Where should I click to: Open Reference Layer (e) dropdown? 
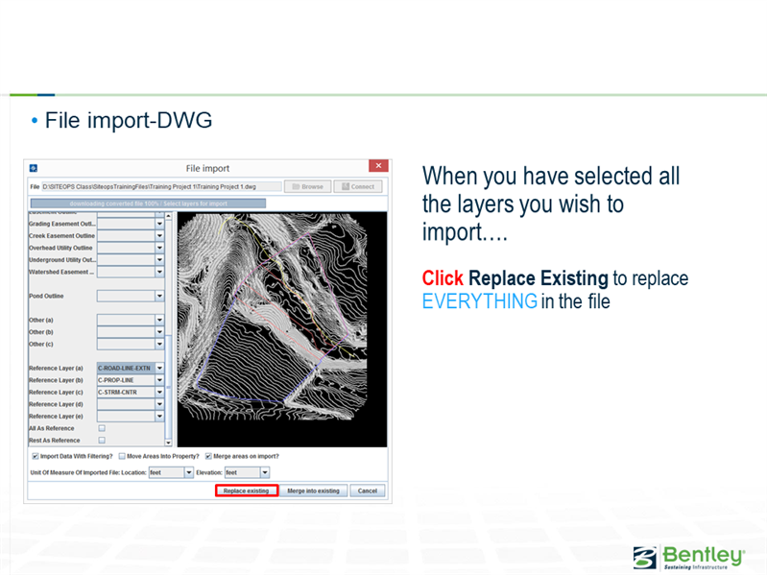tap(159, 416)
